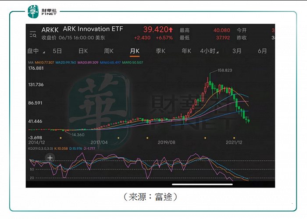Screen dimensions: 307x219
Task: Select the 3月 range tab
Action: click(237, 51)
